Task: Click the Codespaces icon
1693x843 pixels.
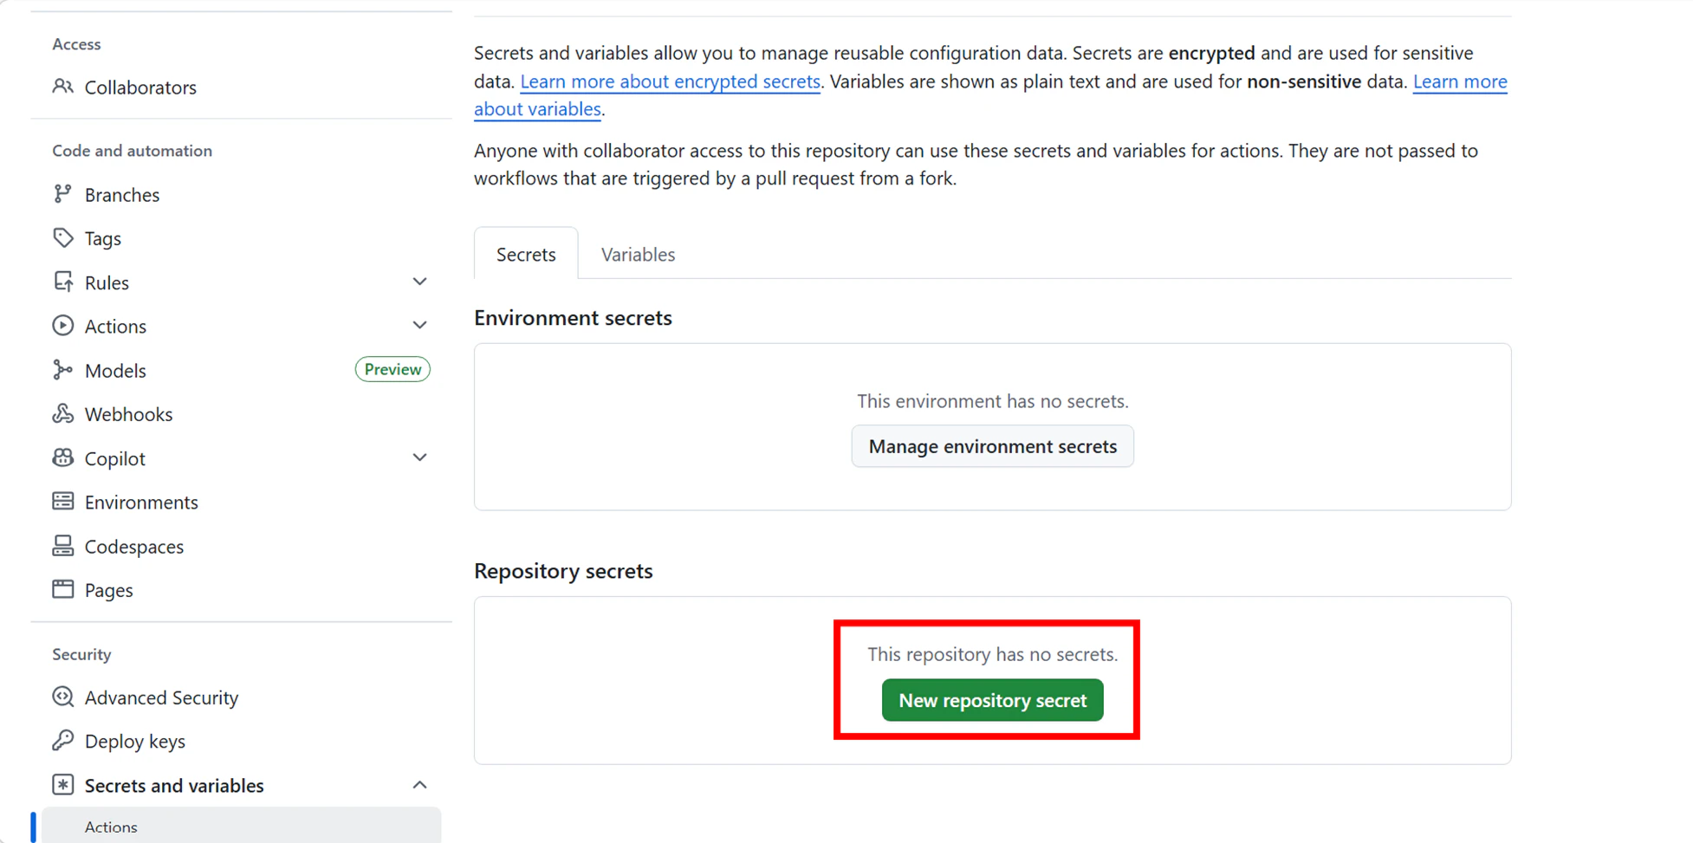Action: coord(62,546)
